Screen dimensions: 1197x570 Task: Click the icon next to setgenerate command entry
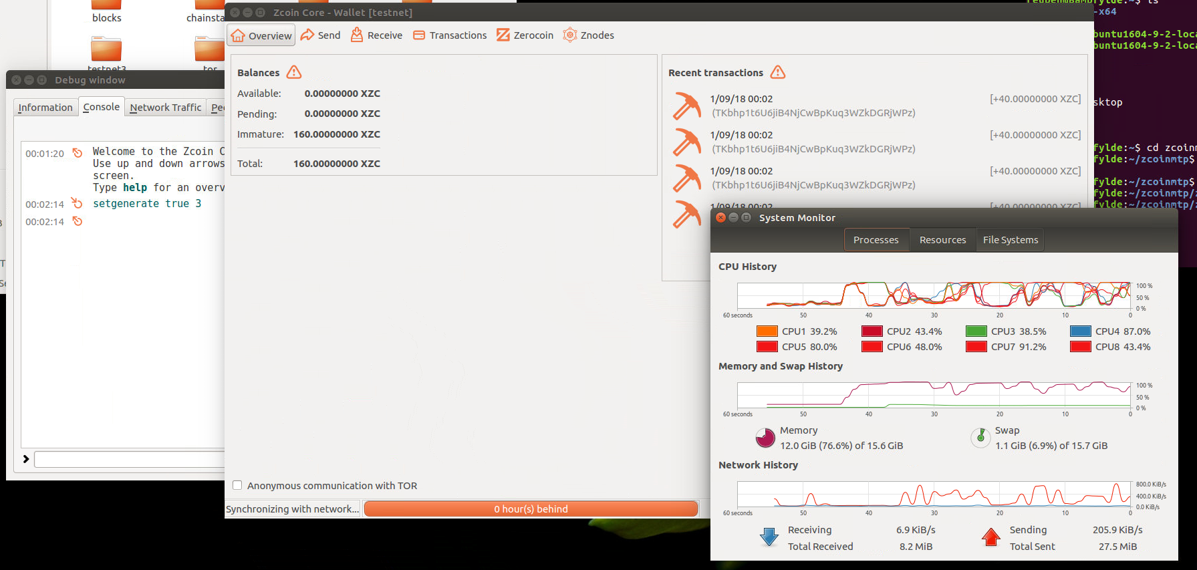click(x=78, y=204)
